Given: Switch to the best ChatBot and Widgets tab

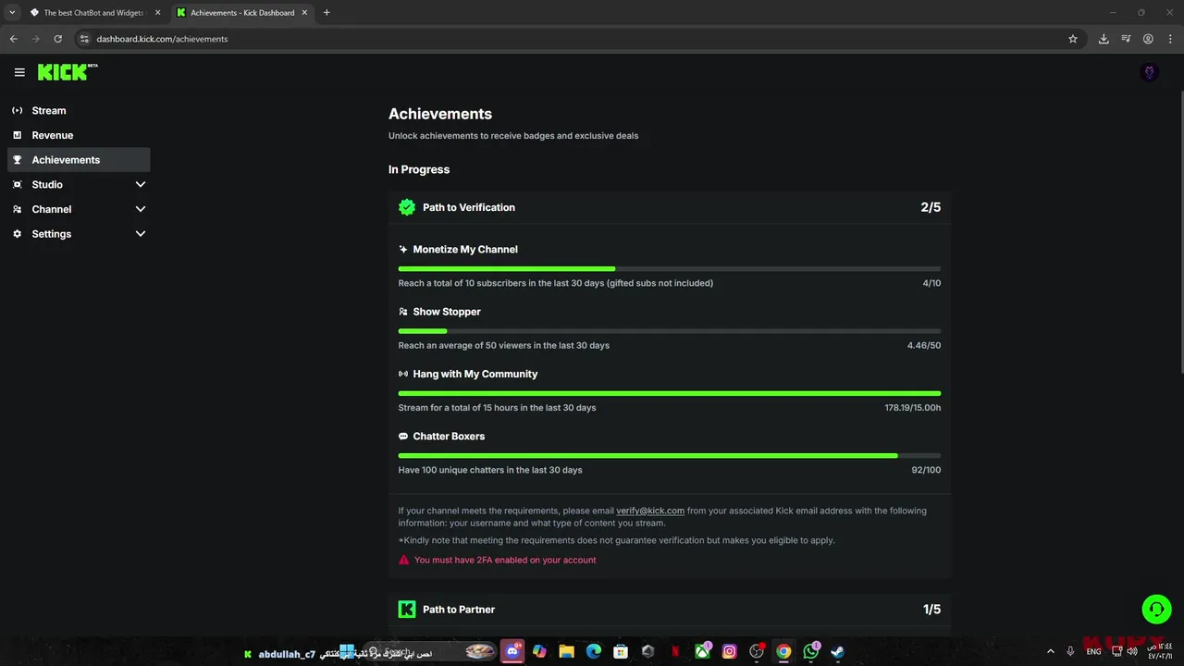Looking at the screenshot, I should coord(94,13).
